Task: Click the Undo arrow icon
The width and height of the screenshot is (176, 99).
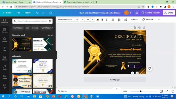Action: 37,13
